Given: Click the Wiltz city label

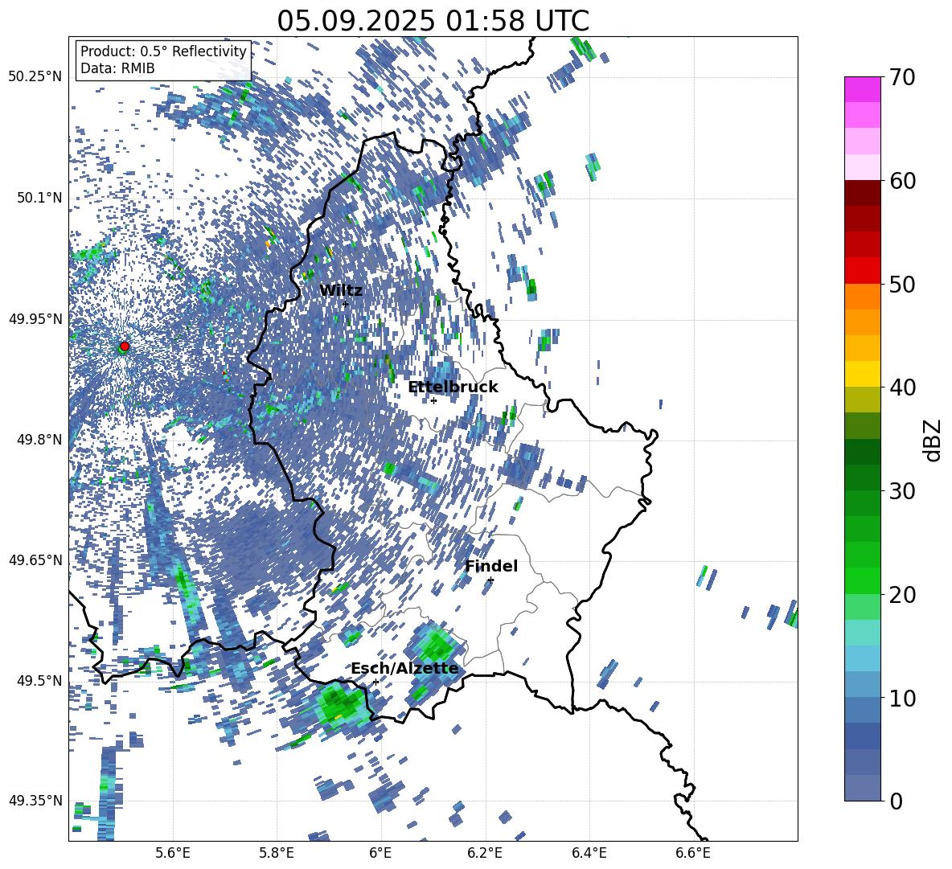Looking at the screenshot, I should [x=341, y=291].
